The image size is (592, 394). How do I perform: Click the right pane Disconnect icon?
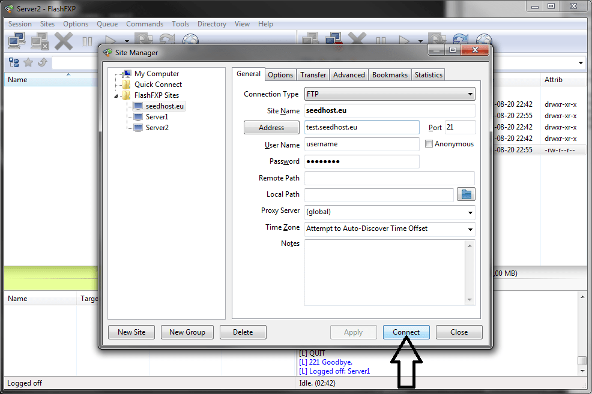click(x=334, y=39)
